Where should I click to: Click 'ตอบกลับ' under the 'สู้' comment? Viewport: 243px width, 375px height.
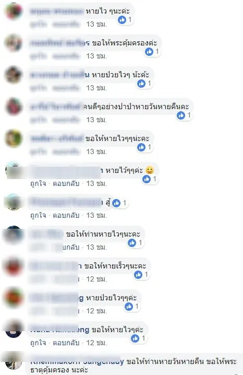(66, 215)
